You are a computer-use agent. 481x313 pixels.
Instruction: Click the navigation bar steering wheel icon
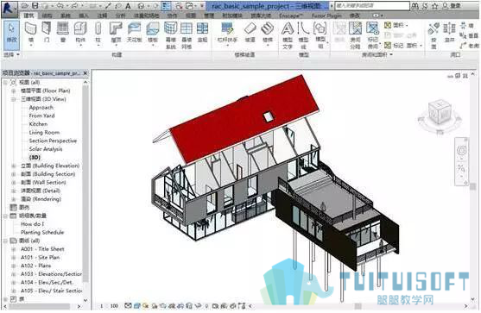point(461,151)
